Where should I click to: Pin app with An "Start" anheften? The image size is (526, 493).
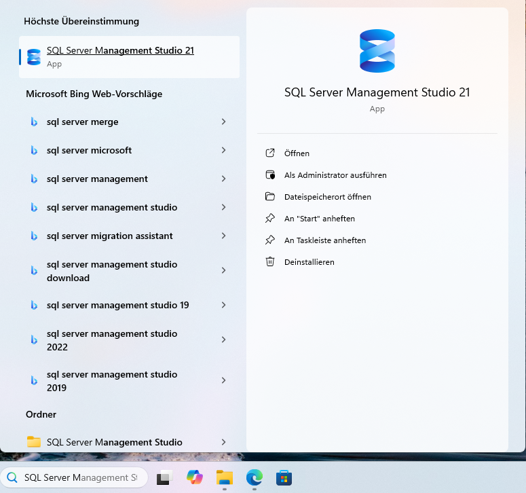(x=377, y=219)
